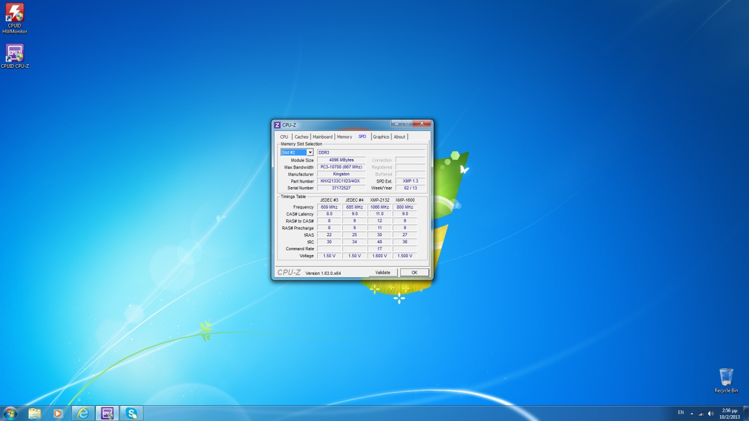Click the 1T Command Rate cell
The height and width of the screenshot is (421, 749).
pos(380,249)
